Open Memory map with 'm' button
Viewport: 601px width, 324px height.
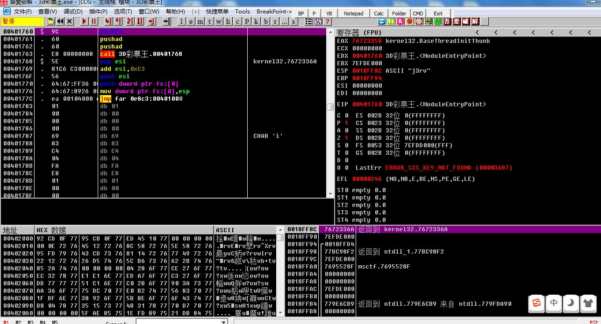pos(200,21)
